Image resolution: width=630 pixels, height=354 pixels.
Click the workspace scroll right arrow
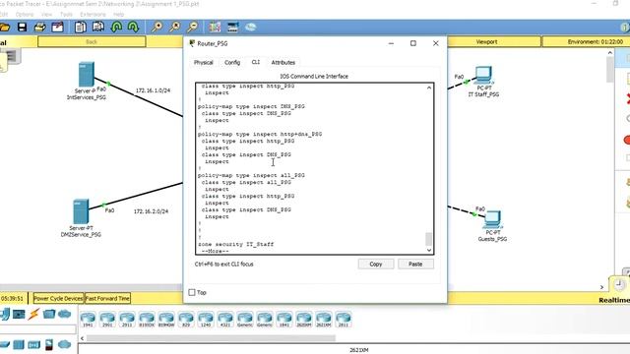tap(601, 287)
